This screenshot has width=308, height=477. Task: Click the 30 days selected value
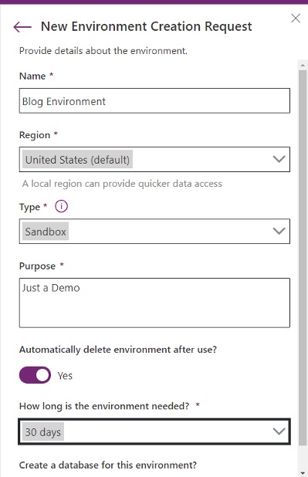pyautogui.click(x=43, y=431)
